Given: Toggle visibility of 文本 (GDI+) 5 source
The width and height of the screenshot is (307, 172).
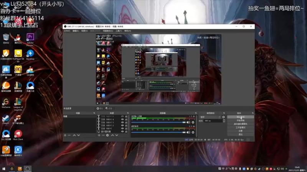Looking at the screenshot, I should pos(122,117).
